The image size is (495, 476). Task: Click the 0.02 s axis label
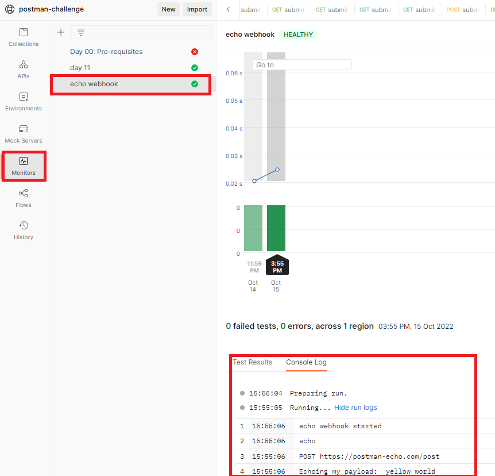234,183
